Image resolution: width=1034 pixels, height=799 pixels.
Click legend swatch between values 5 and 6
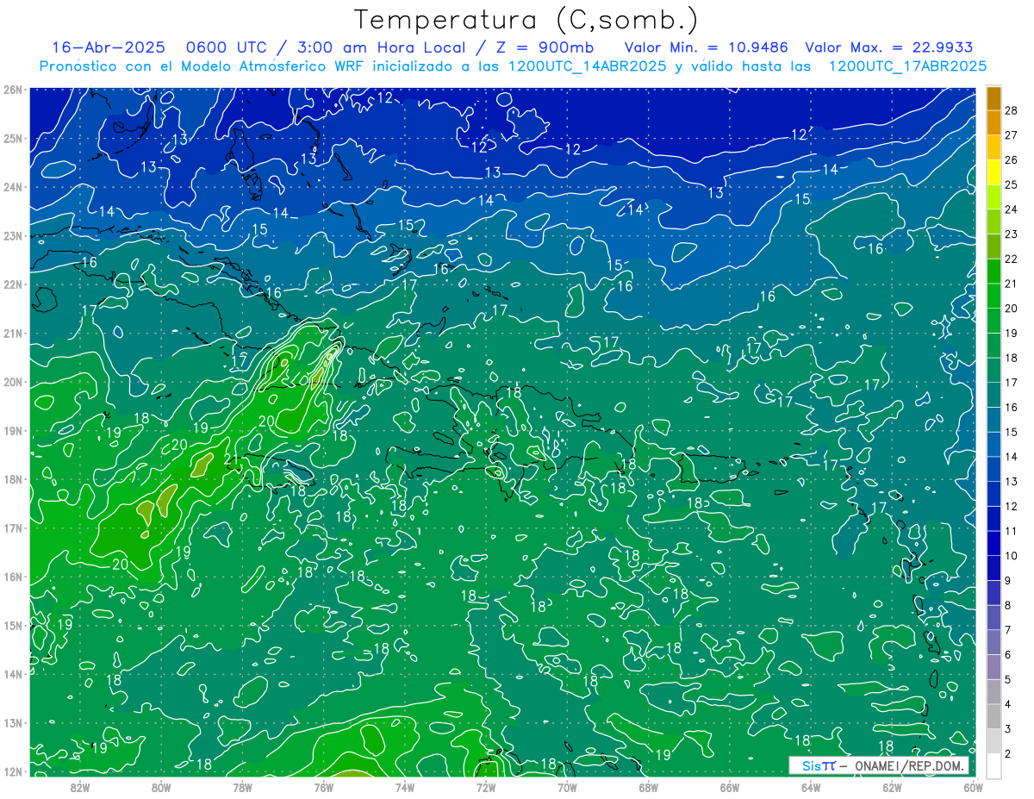pos(994,667)
